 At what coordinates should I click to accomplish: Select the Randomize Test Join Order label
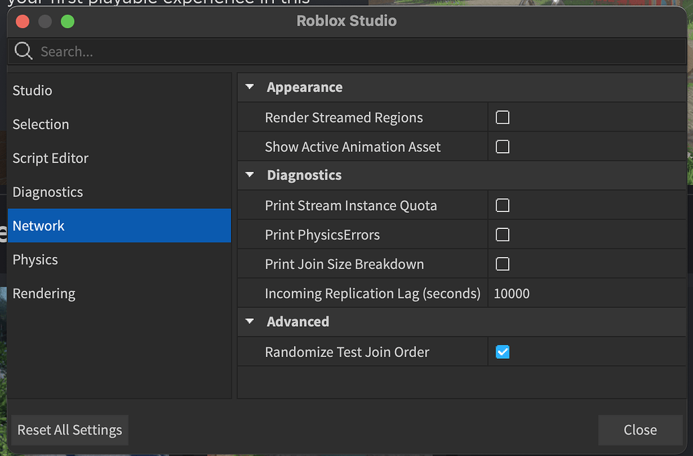(x=347, y=352)
